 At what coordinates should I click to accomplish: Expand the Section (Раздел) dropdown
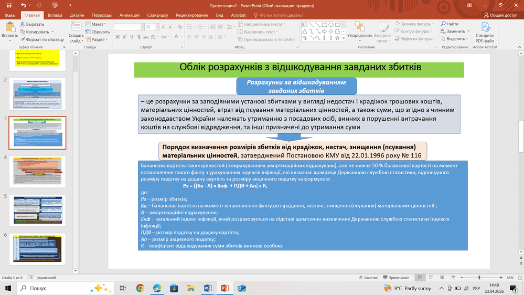click(x=97, y=39)
